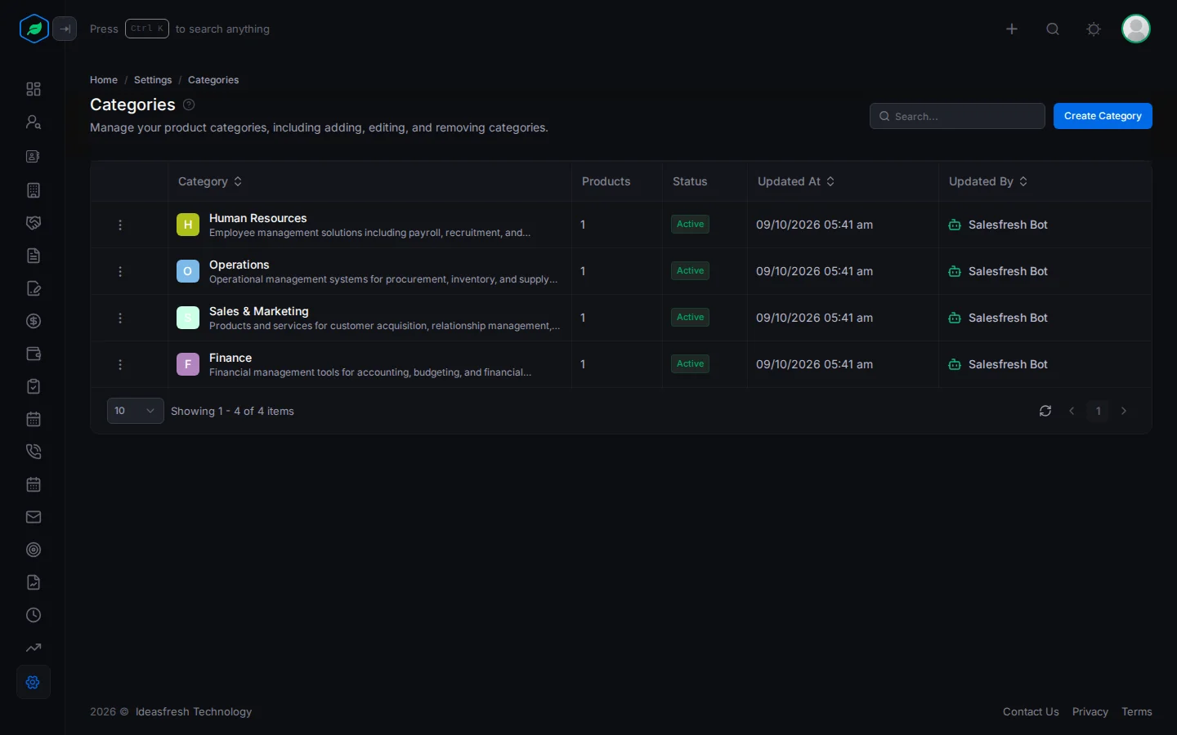Open the user avatar menu
Screen dimensions: 1177x735
(x=1136, y=29)
